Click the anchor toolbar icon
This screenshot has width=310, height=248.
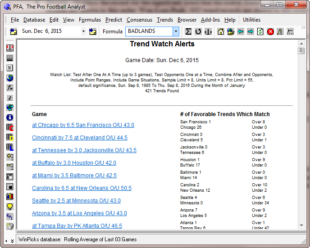[208, 32]
